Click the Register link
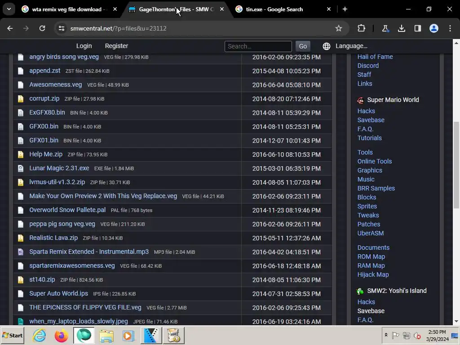Image resolution: width=460 pixels, height=345 pixels. 116,46
